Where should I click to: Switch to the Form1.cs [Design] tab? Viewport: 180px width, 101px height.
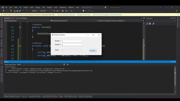coord(21,18)
